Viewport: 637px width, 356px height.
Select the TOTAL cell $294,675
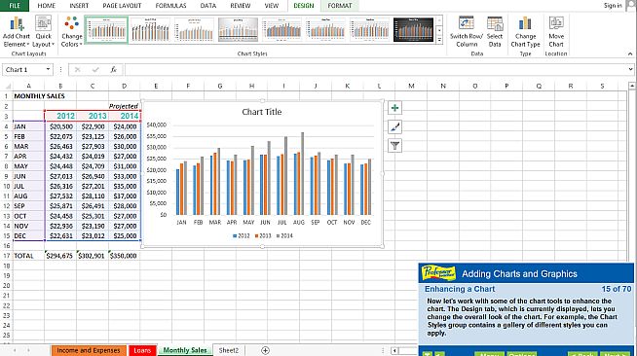[60, 256]
